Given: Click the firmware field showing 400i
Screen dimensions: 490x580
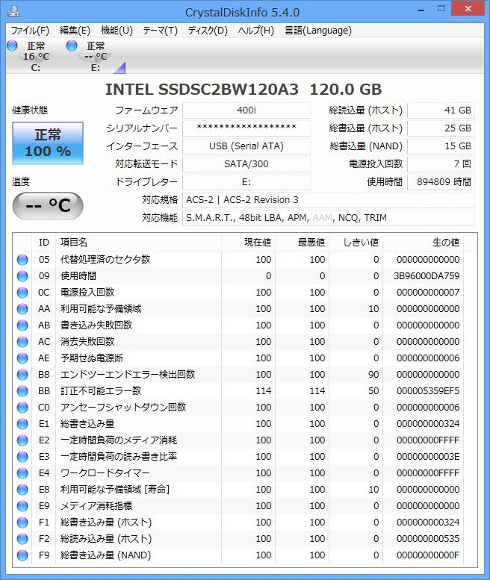Looking at the screenshot, I should coord(246,110).
